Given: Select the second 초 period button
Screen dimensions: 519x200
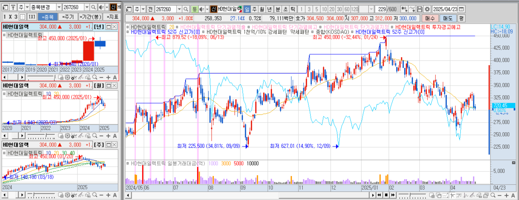Looking at the screenshot, I should click(x=285, y=9).
